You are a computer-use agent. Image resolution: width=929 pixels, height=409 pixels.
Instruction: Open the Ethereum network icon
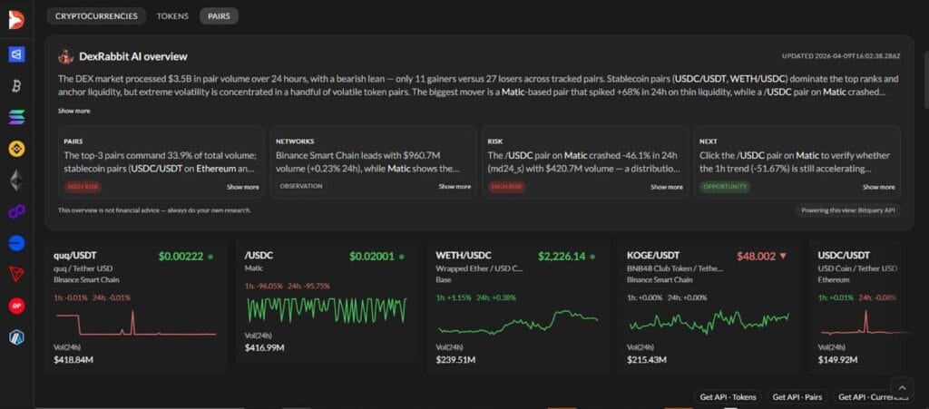(16, 180)
